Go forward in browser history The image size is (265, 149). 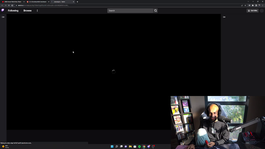click(5, 5)
